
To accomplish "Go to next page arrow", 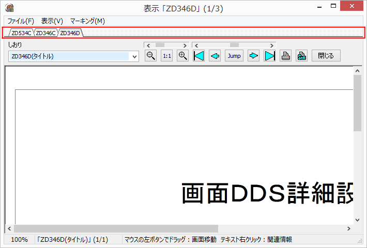I will pos(253,56).
